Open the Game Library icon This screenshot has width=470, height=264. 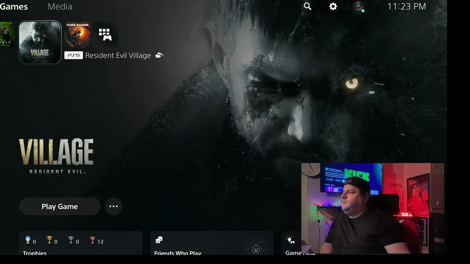click(105, 35)
